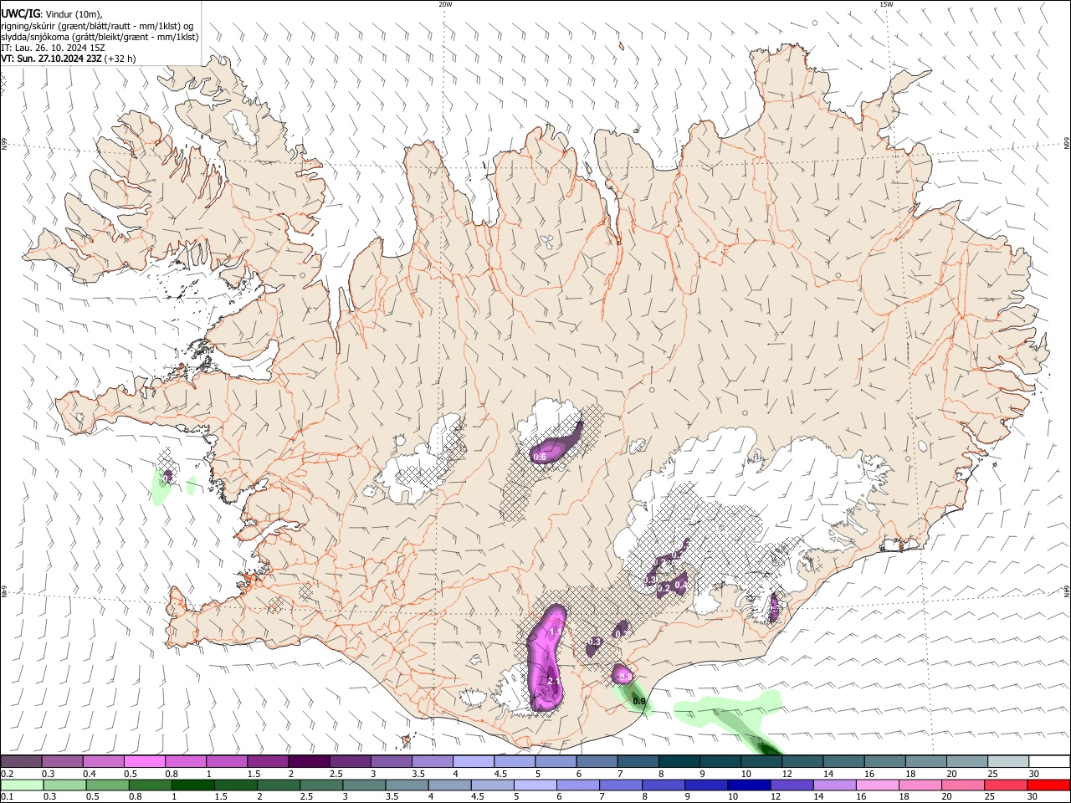Click the '12' label under the upper scale
Image resolution: width=1071 pixels, height=803 pixels.
pyautogui.click(x=787, y=774)
